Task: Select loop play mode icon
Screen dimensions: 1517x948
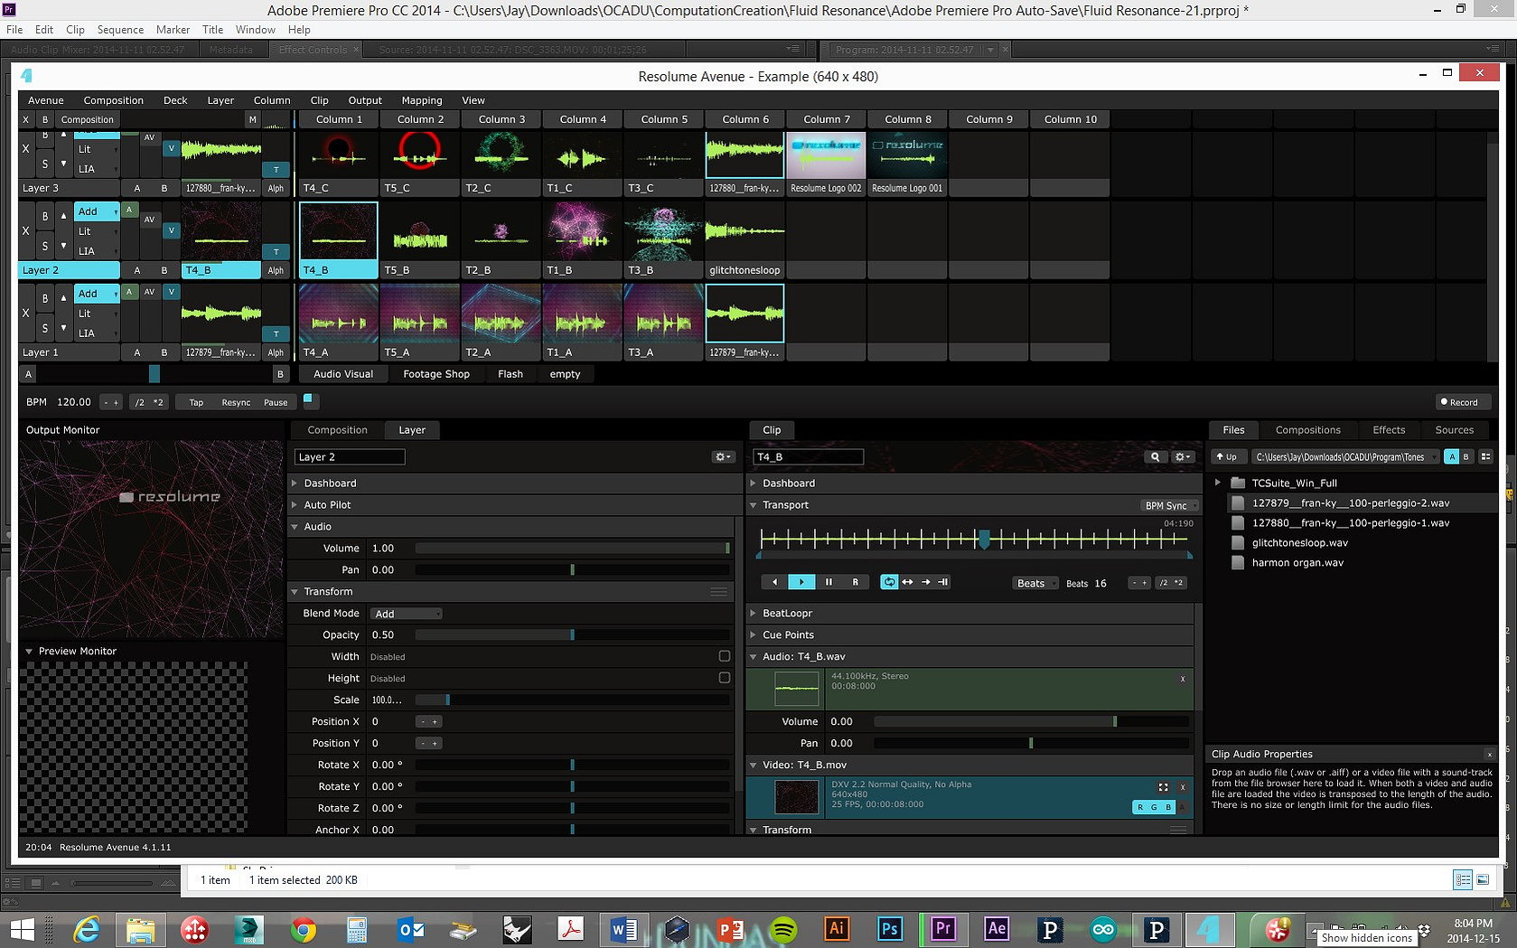Action: [x=889, y=582]
